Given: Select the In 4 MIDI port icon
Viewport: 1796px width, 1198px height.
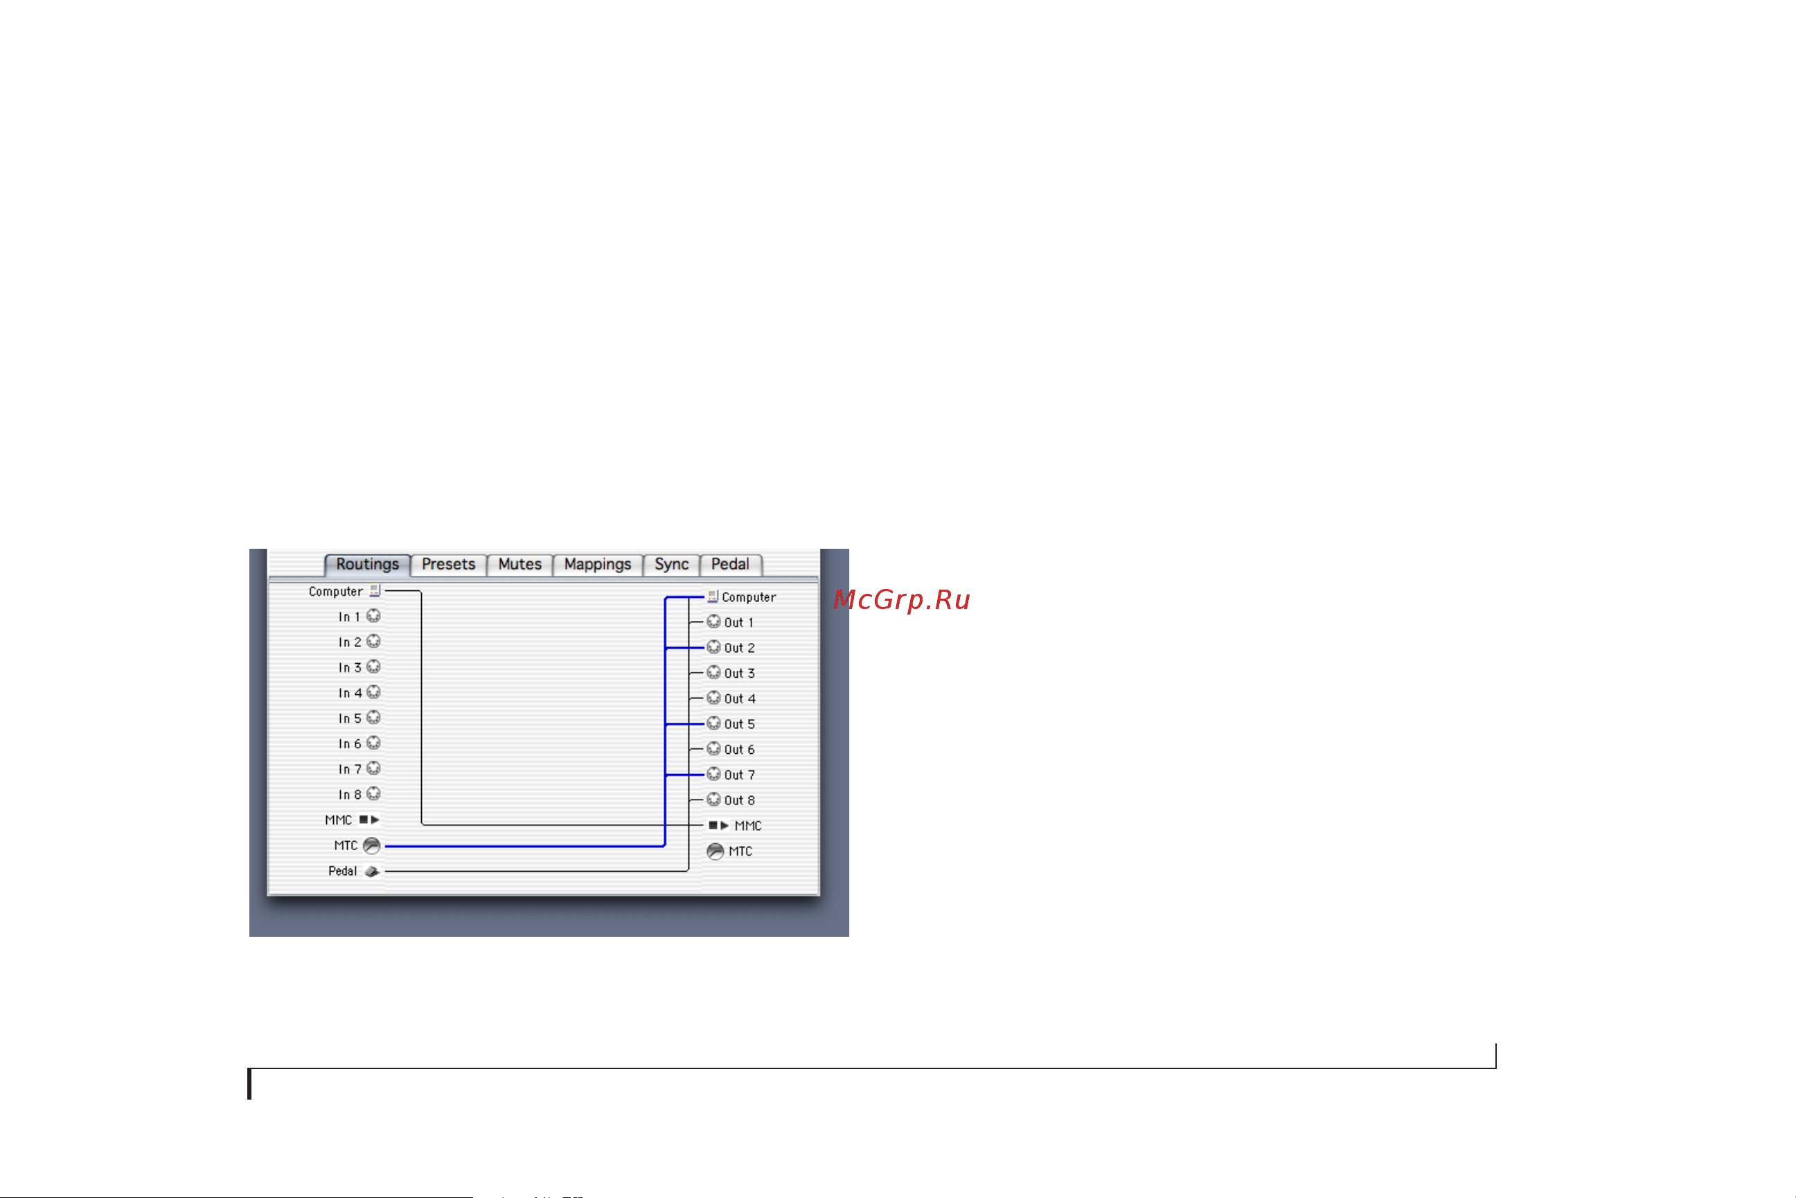Looking at the screenshot, I should click(373, 692).
